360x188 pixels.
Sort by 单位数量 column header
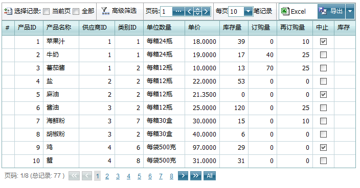pyautogui.click(x=164, y=28)
